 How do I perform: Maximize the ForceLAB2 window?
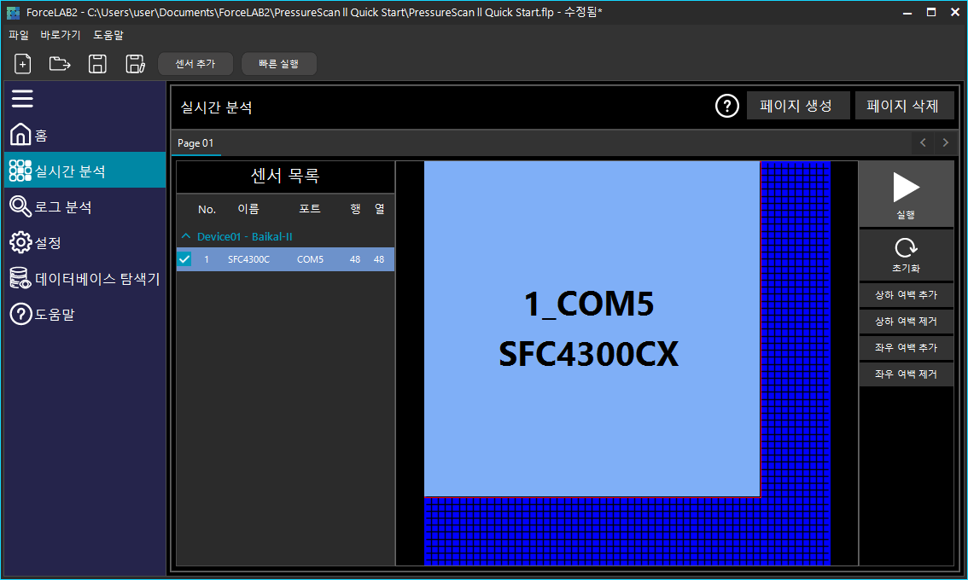[931, 12]
